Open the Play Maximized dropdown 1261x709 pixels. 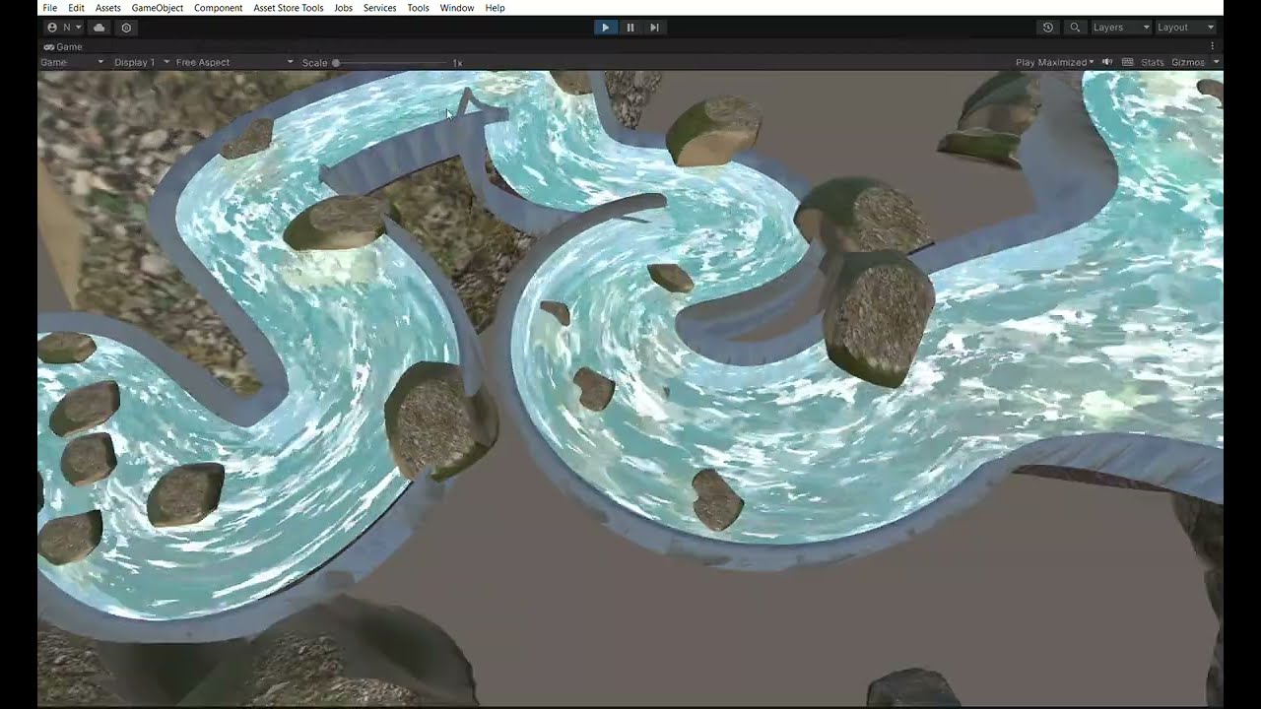point(1054,62)
